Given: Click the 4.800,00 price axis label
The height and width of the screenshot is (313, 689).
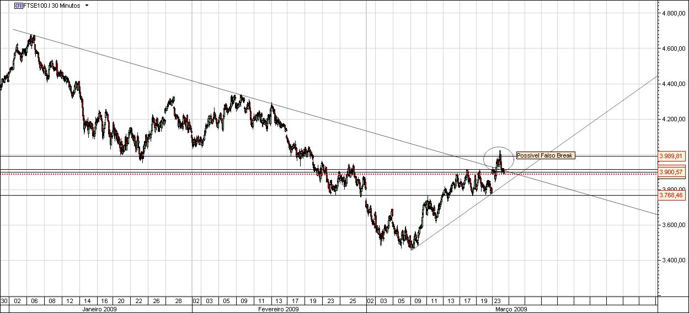Looking at the screenshot, I should (x=674, y=13).
